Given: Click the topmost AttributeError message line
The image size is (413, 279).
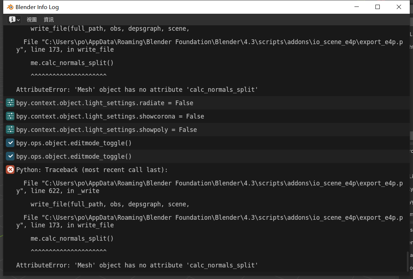Looking at the screenshot, I should pos(137,90).
